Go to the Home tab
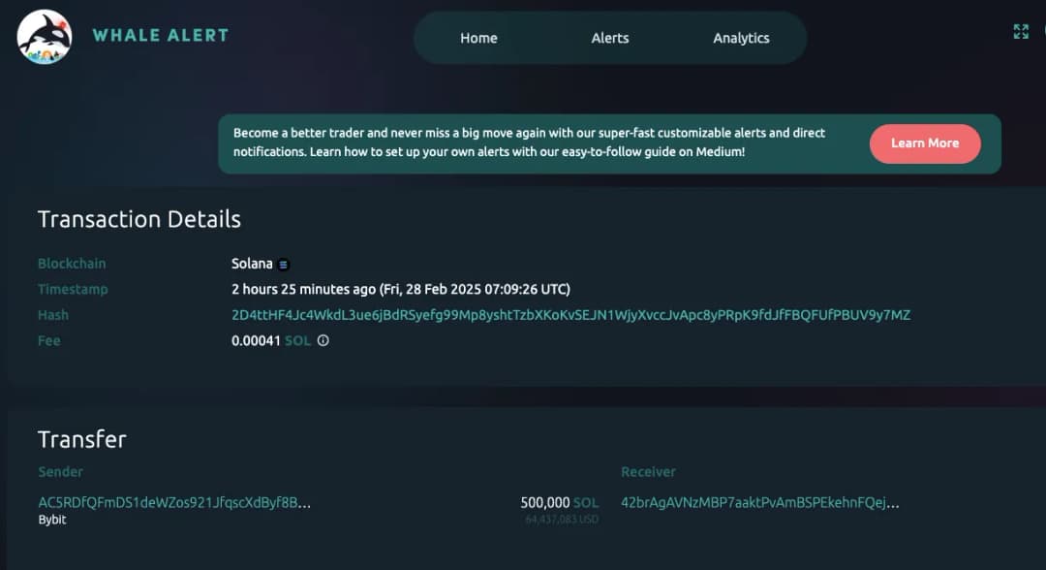This screenshot has height=570, width=1046. [x=478, y=38]
